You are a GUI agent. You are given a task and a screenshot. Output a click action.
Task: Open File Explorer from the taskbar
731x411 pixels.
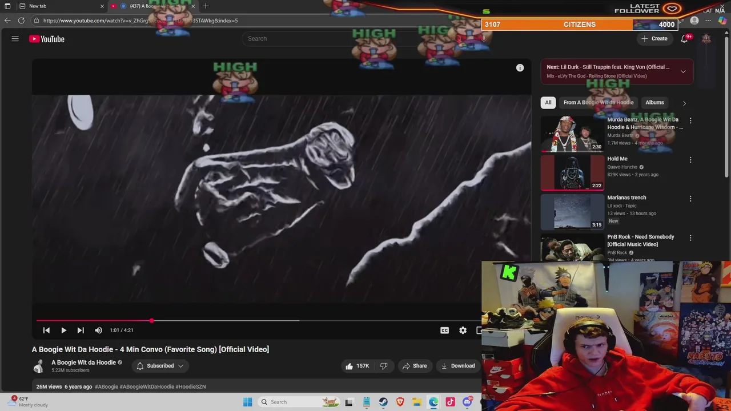[x=417, y=402]
